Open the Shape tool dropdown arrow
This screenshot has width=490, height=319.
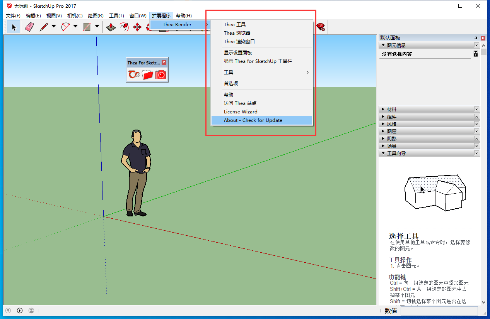click(97, 27)
